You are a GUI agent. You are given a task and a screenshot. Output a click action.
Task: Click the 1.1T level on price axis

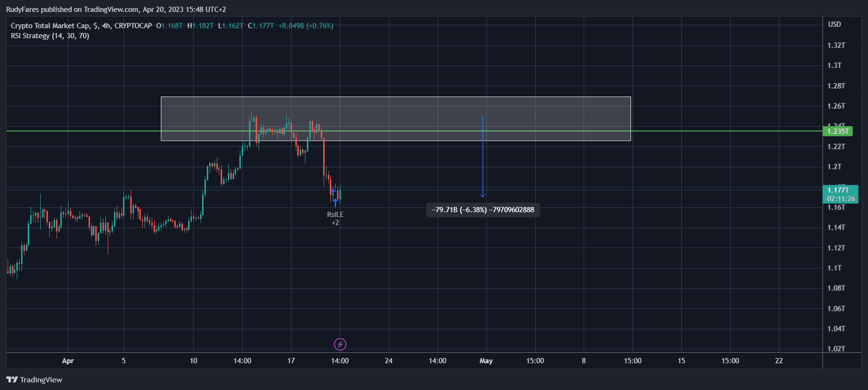point(834,268)
